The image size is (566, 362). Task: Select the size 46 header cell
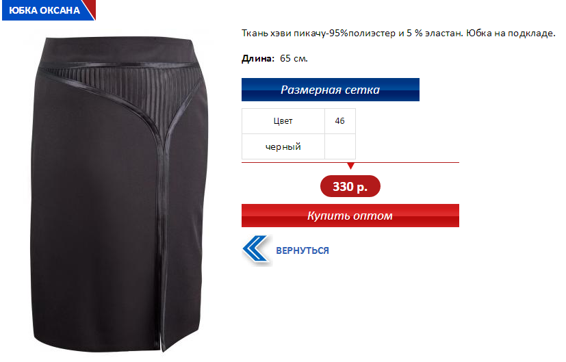coord(340,121)
